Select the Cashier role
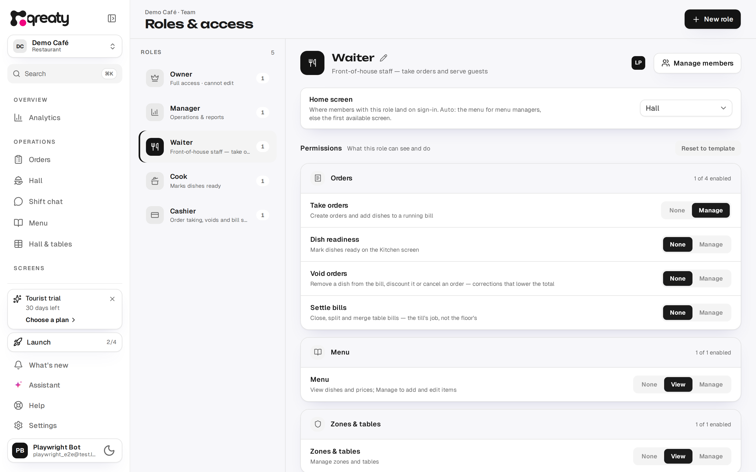756x472 pixels. tap(208, 215)
